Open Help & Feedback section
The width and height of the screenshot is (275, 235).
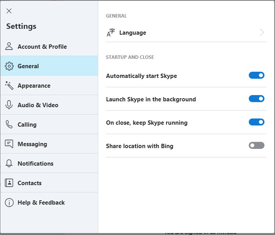(49, 203)
